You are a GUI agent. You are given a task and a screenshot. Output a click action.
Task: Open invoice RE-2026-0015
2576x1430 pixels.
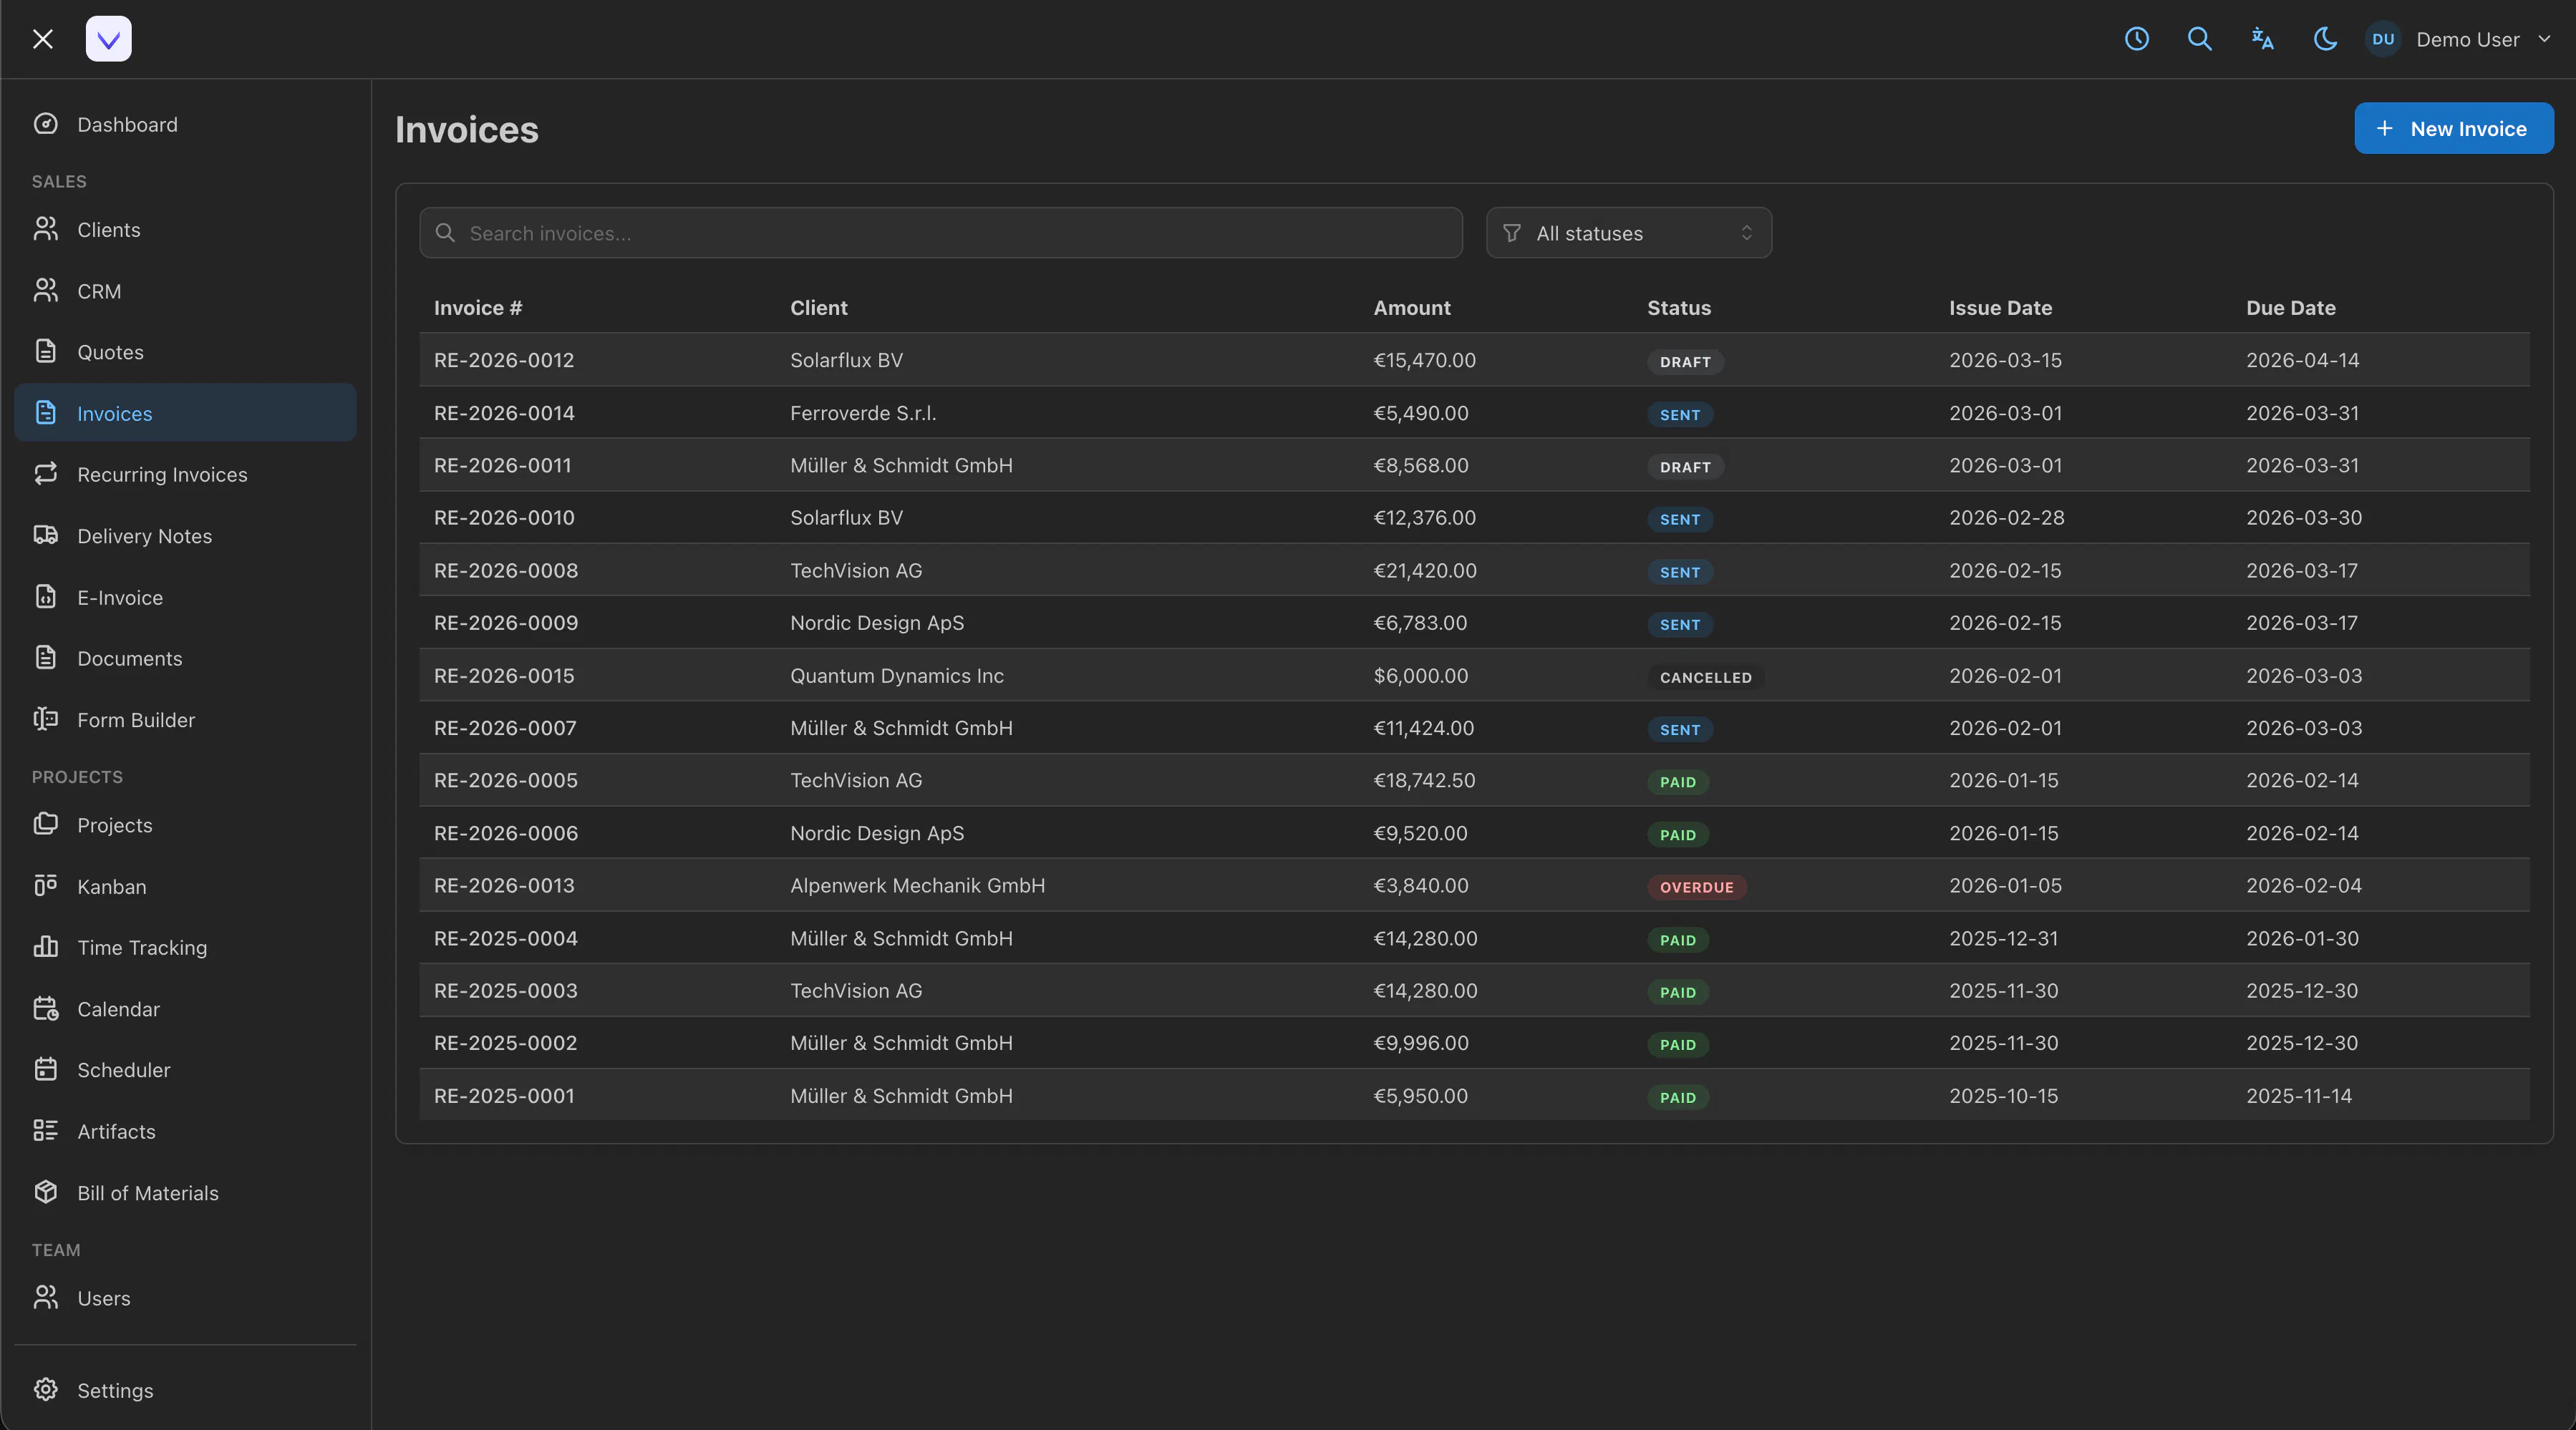click(x=504, y=675)
